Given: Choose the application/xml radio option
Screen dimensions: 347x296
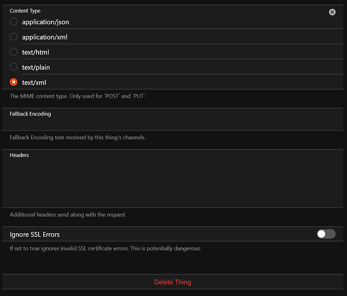Looking at the screenshot, I should click(14, 37).
